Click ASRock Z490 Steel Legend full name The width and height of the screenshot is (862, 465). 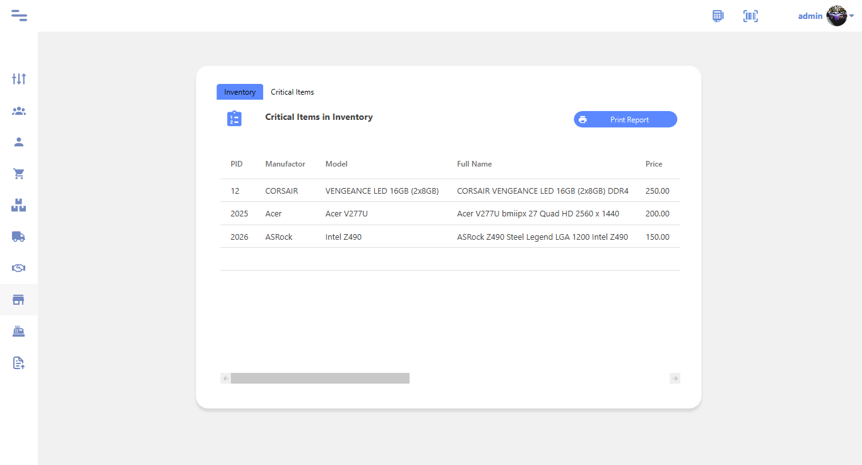[x=543, y=237]
